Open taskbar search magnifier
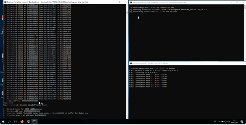The height and width of the screenshot is (125, 246). pos(9,121)
